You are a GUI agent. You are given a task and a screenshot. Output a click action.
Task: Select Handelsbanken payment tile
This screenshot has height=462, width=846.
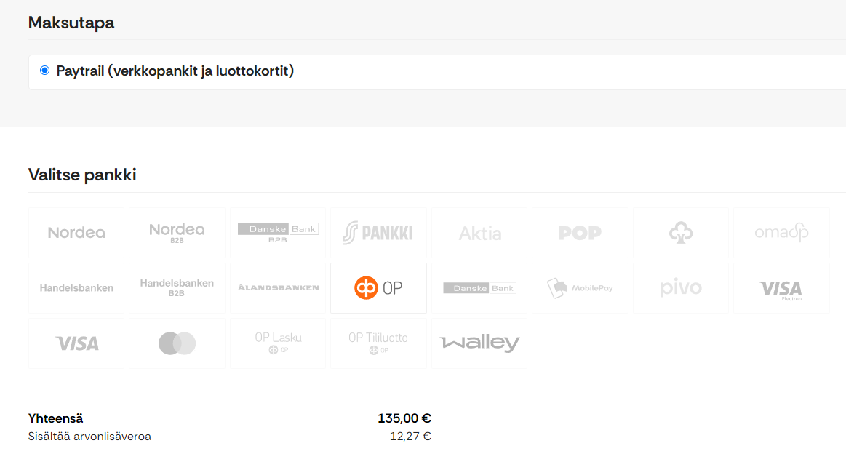click(x=76, y=288)
